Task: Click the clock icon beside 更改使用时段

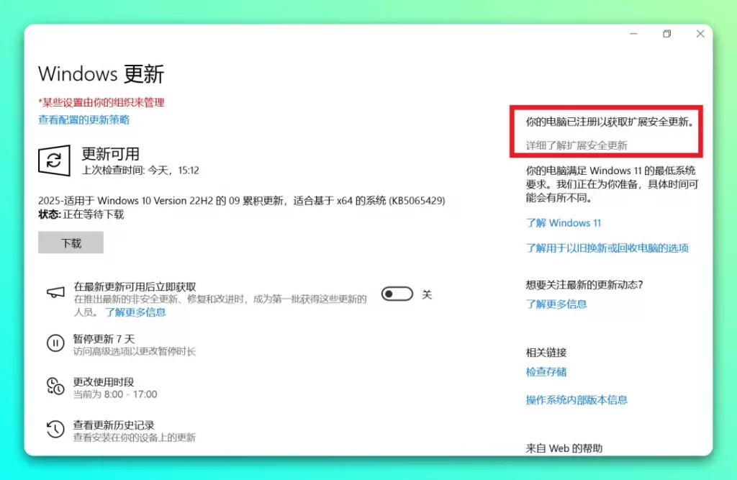Action: (55, 386)
